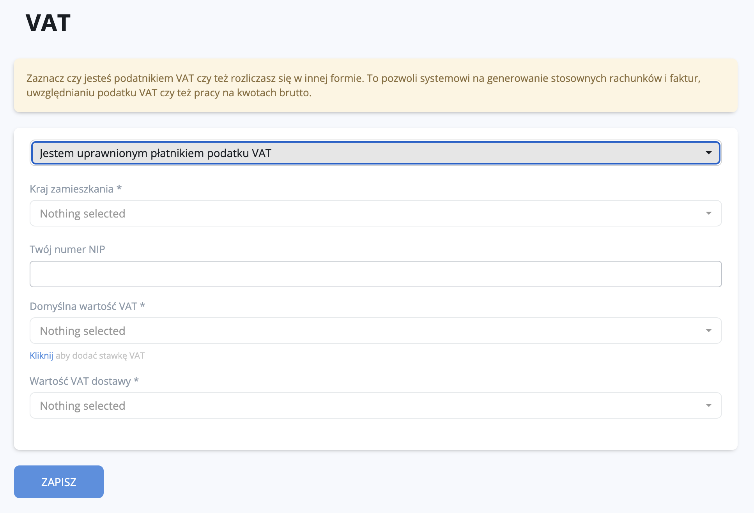Select the 'Jestem uprawnionym płatnikiem podatku VAT' text

tap(156, 153)
